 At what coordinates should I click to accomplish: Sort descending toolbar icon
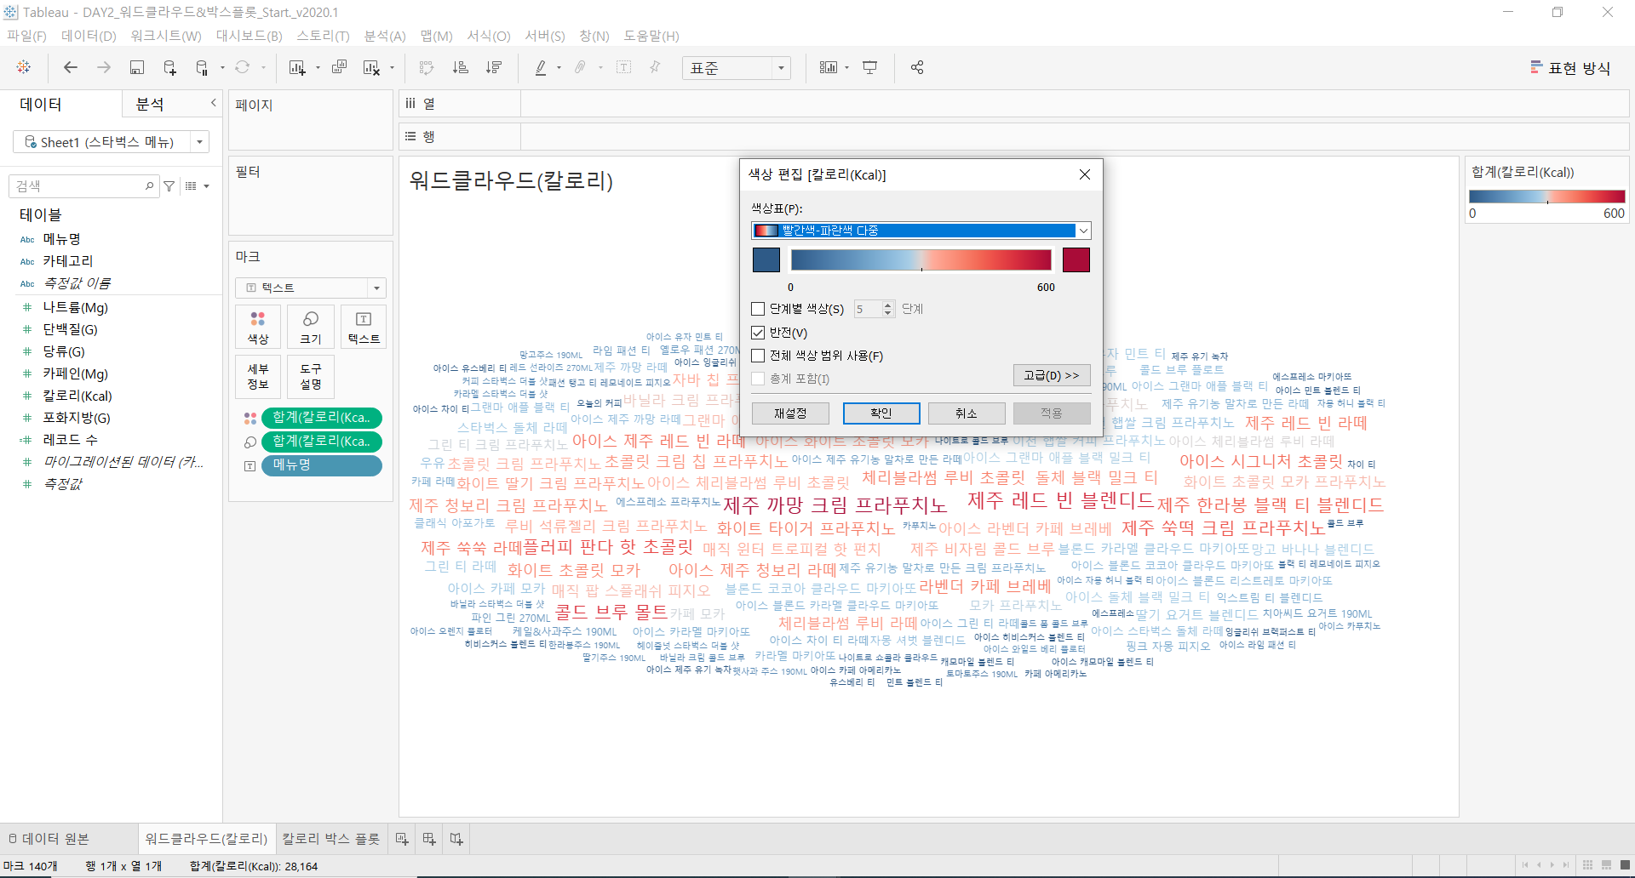tap(493, 67)
